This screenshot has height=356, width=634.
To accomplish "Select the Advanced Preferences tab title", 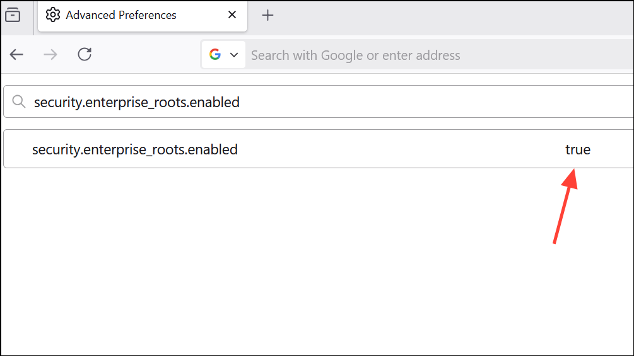I will tap(121, 15).
